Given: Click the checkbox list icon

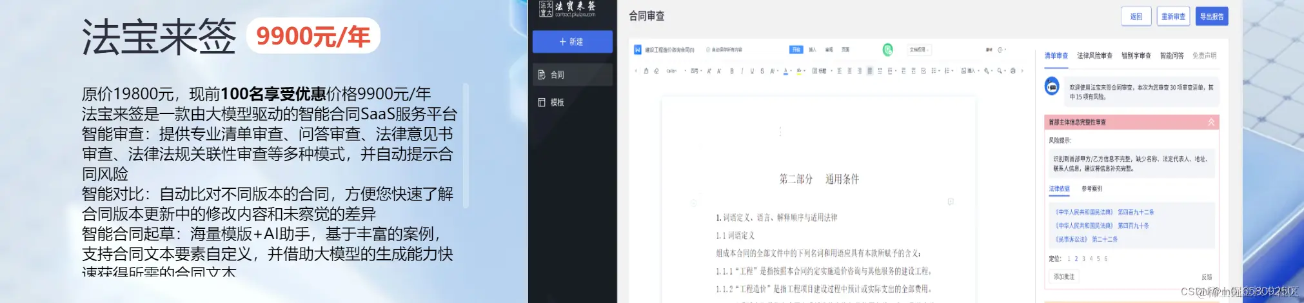Looking at the screenshot, I should pos(924,71).
